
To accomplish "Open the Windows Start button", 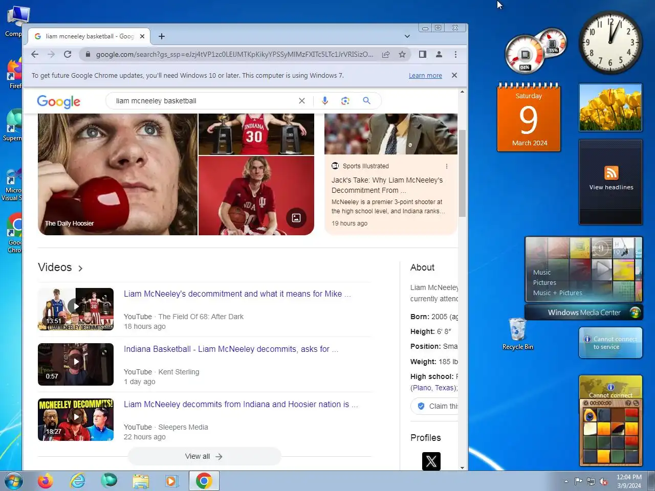I will (13, 481).
